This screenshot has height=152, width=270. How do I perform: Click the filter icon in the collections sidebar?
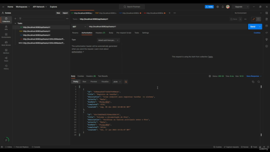click(x=20, y=19)
